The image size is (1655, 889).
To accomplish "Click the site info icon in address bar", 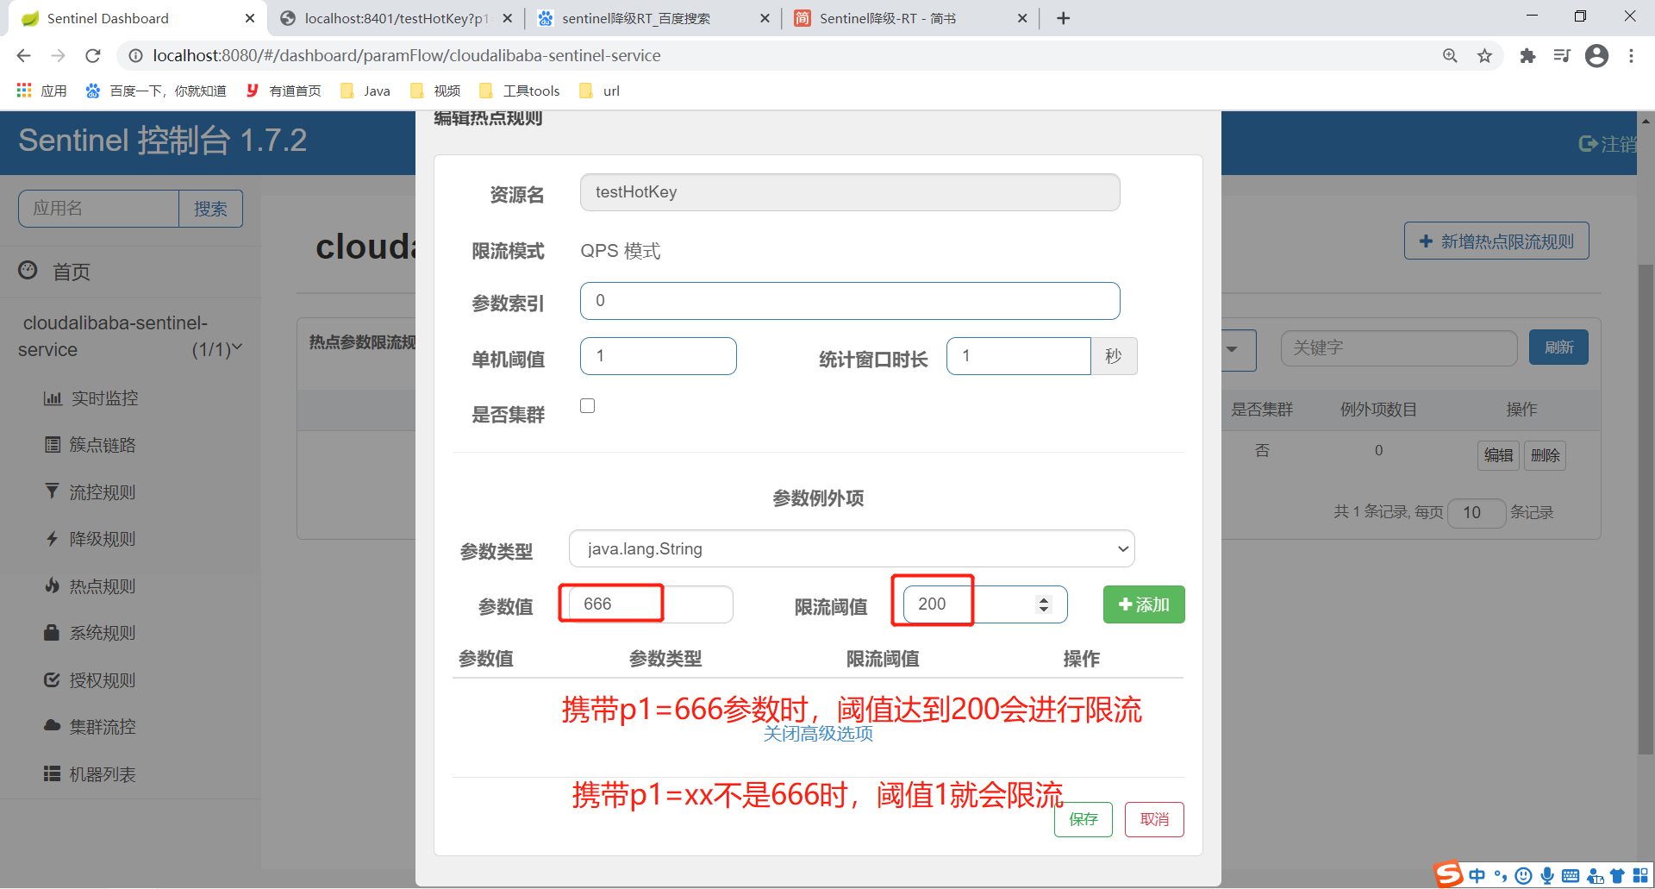I will click(135, 56).
